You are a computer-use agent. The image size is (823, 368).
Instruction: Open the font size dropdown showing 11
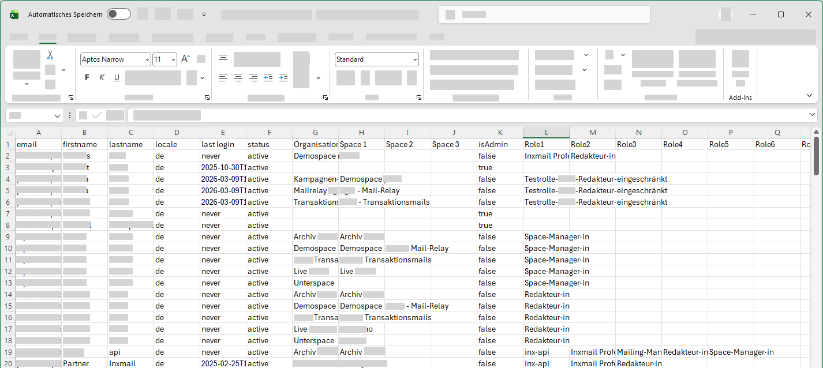coord(173,59)
